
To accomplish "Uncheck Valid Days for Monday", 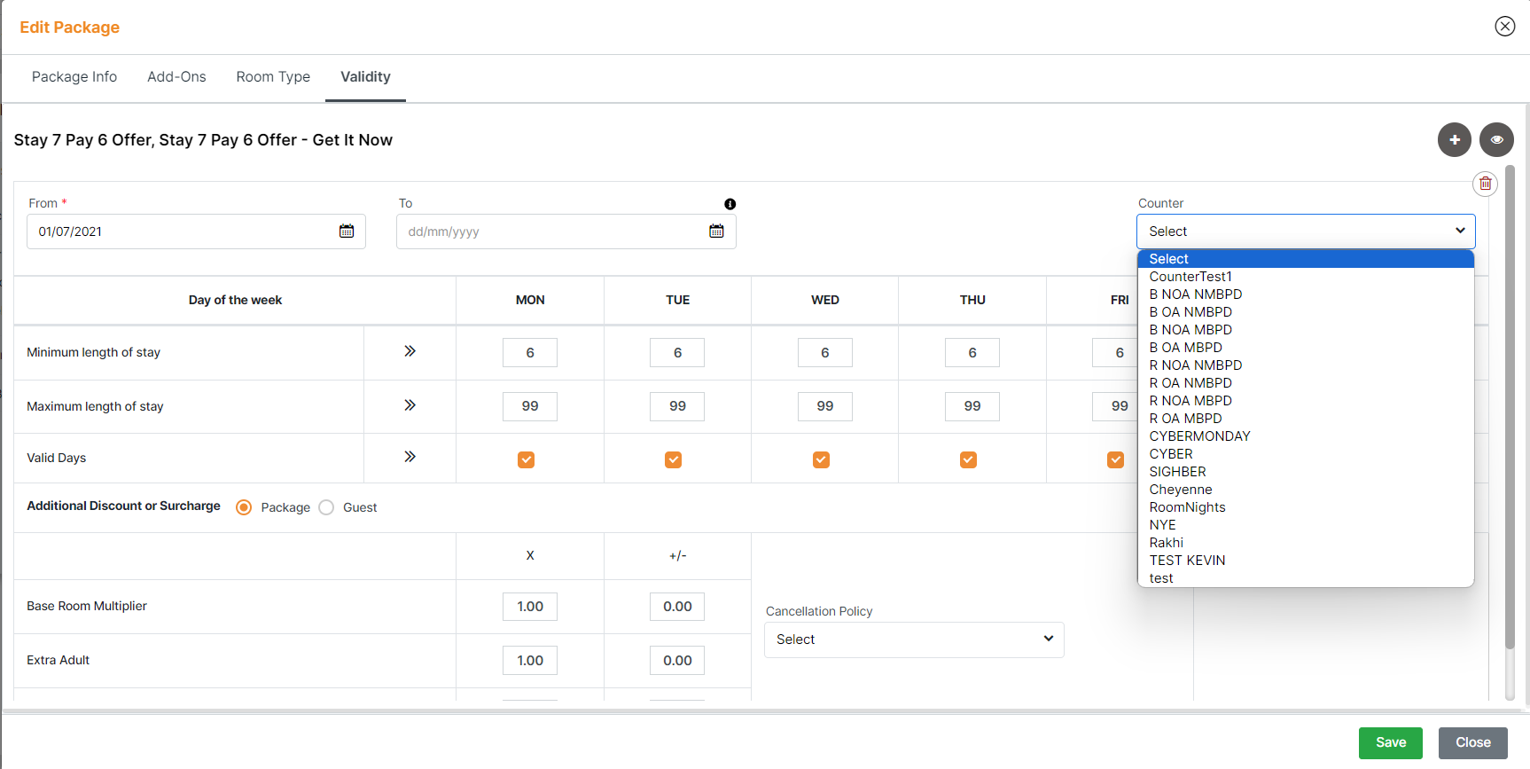I will pos(527,459).
